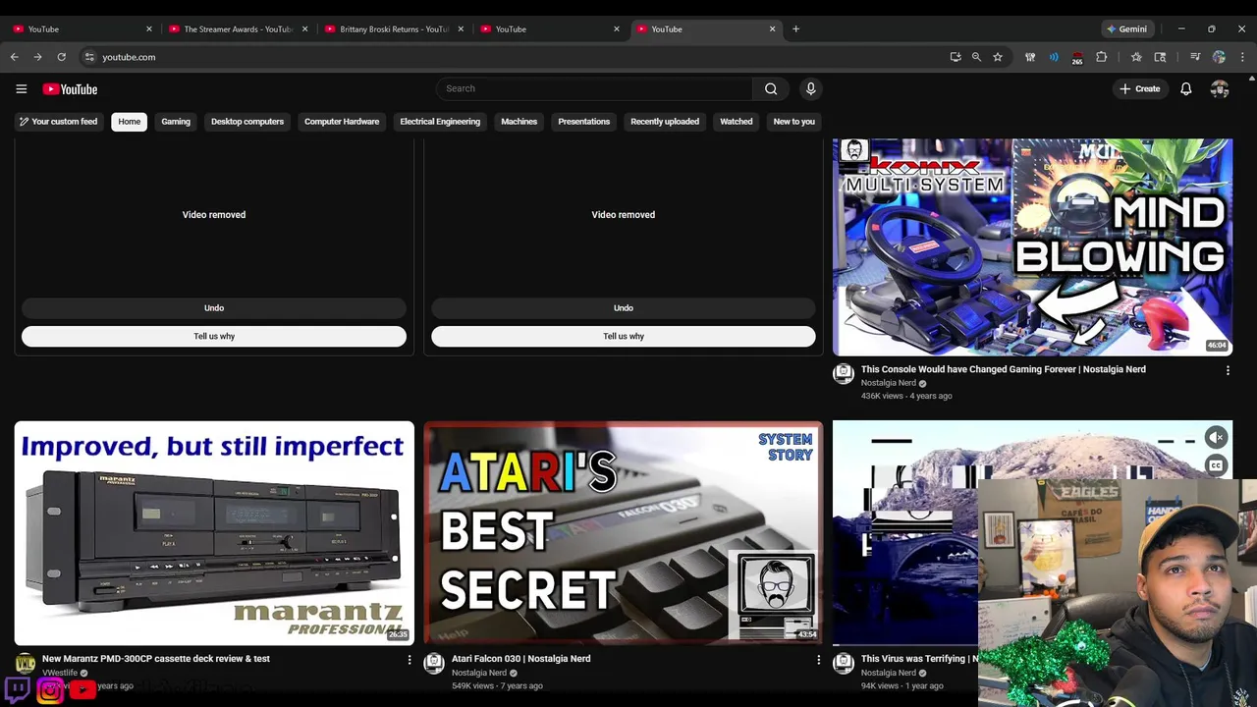Select the Recently uploaded chip

click(665, 122)
